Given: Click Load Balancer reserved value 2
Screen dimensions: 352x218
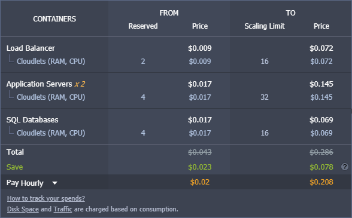Looking at the screenshot, I should tap(143, 62).
